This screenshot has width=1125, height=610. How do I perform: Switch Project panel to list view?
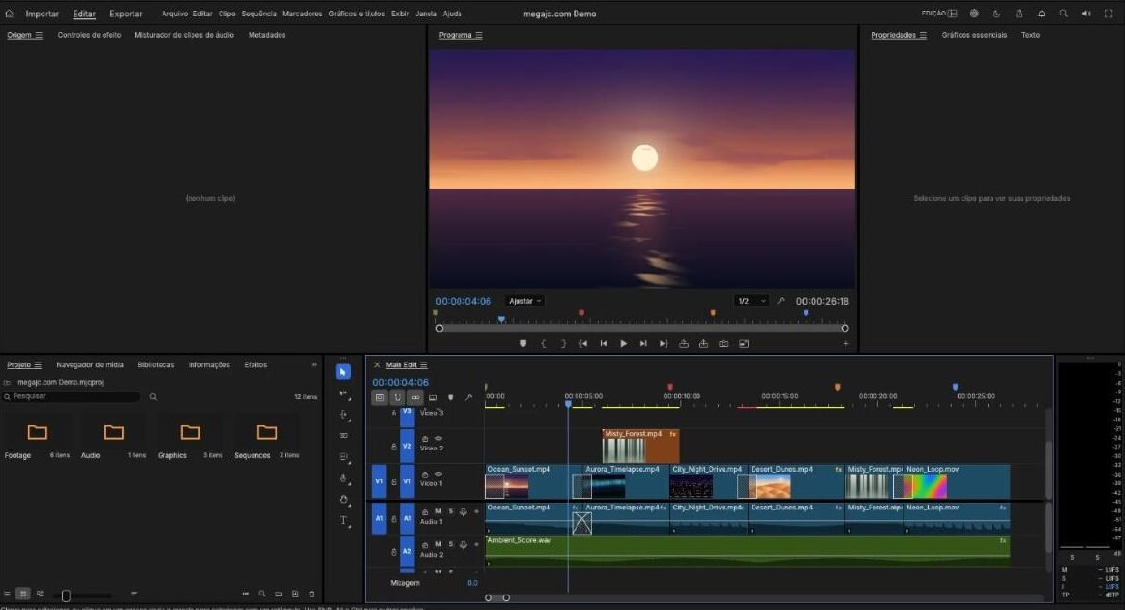(x=7, y=595)
